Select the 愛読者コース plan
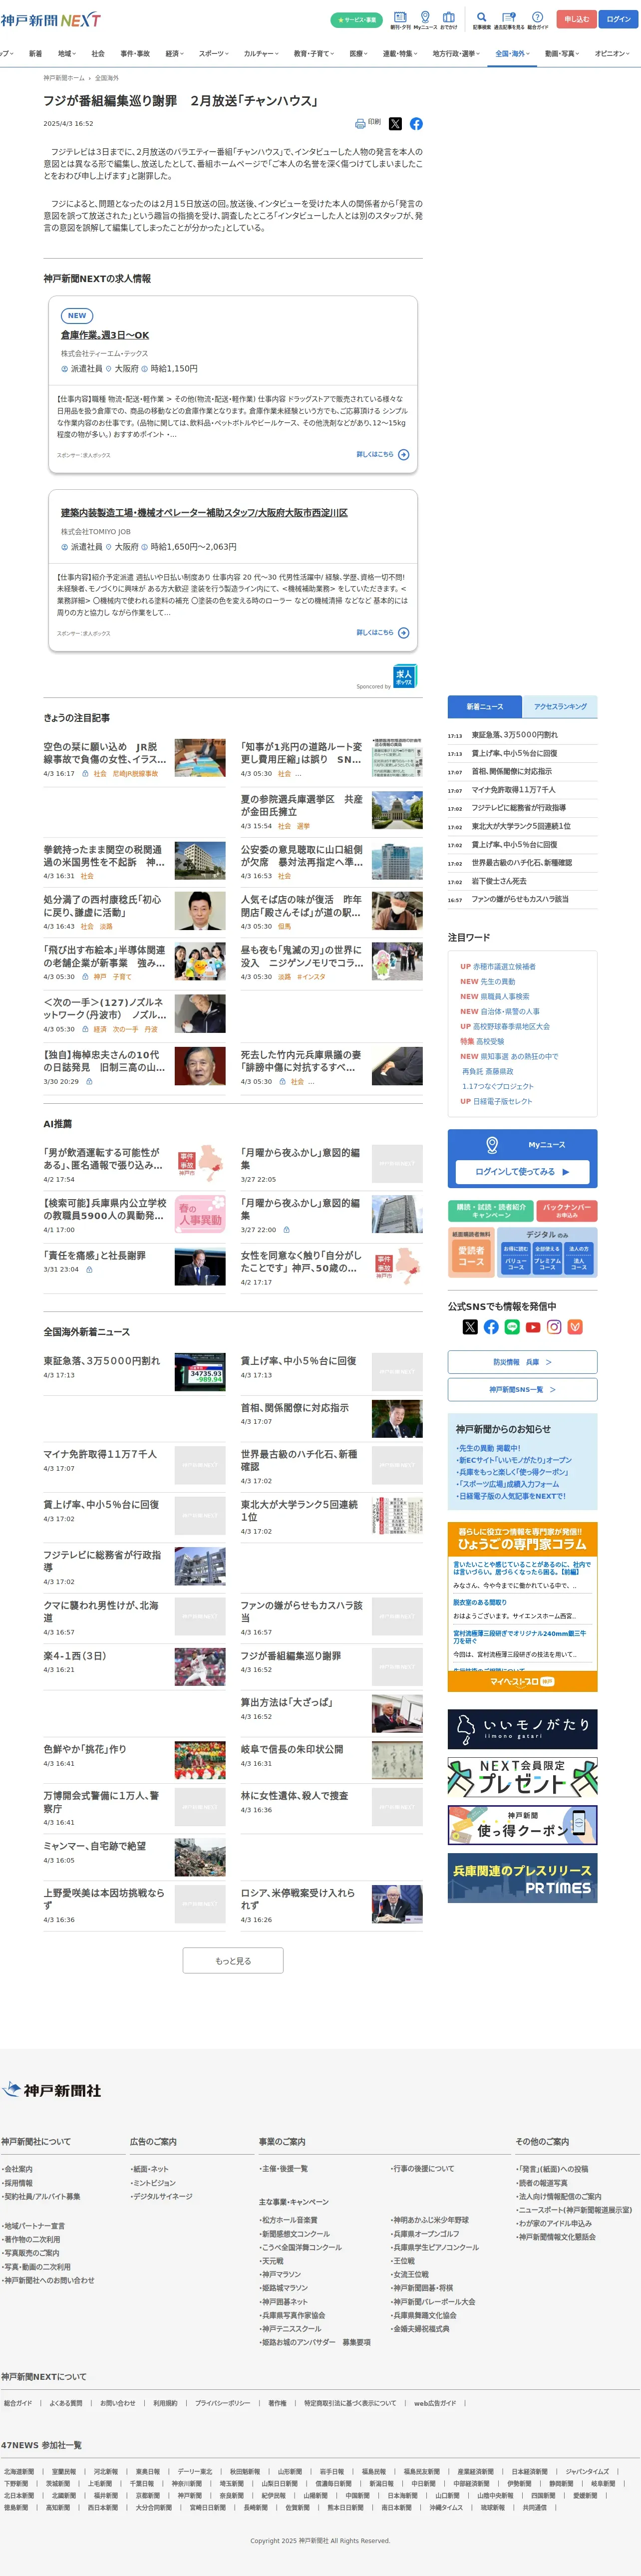The image size is (641, 2576). pyautogui.click(x=471, y=1256)
